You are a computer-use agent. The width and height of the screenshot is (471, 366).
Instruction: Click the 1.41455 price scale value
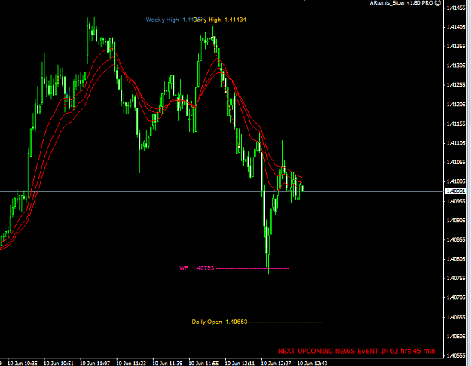pos(456,8)
